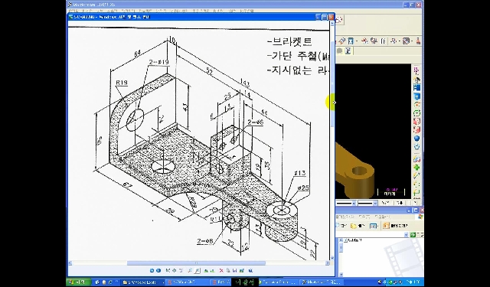The width and height of the screenshot is (490, 287).
Task: Switch to Mastercam taskbar button
Action: [x=322, y=282]
